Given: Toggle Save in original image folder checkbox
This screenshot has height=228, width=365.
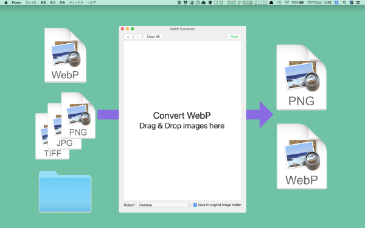Looking at the screenshot, I should pyautogui.click(x=195, y=205).
